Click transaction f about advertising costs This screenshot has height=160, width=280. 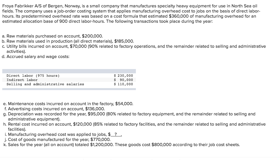click(54, 109)
